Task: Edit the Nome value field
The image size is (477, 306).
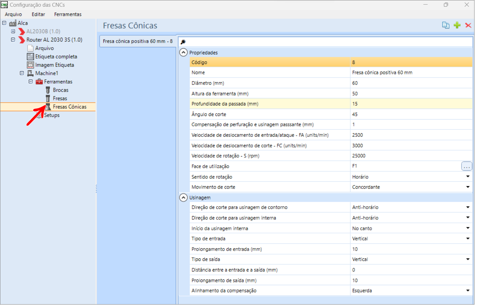Action: (x=411, y=73)
